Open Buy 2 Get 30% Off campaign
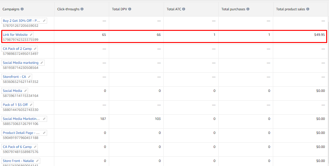Viewport: 329px width, 166px height. click(x=21, y=21)
